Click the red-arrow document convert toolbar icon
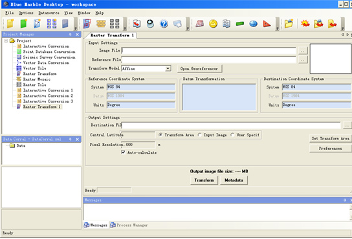This screenshot has height=239, width=352. pyautogui.click(x=137, y=23)
